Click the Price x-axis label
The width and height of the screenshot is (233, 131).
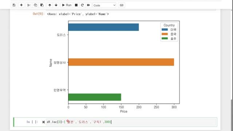click(x=124, y=111)
